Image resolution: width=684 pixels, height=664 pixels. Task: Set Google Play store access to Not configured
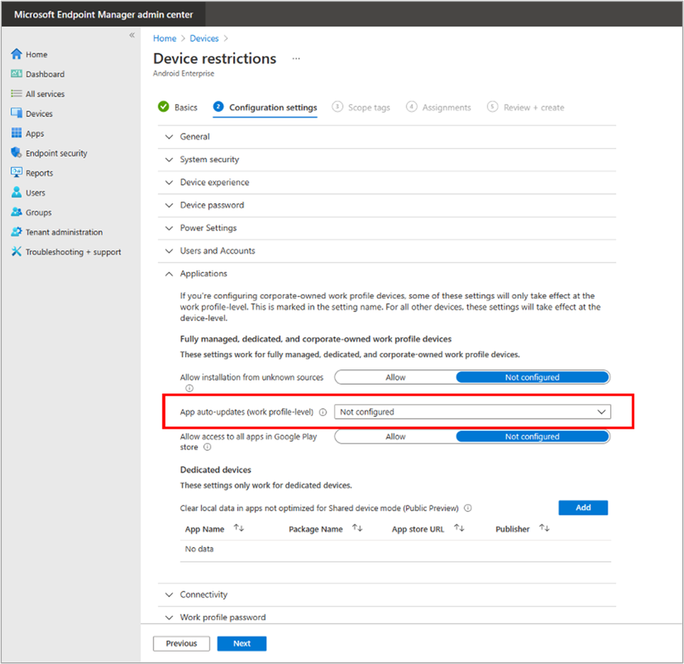tap(532, 437)
